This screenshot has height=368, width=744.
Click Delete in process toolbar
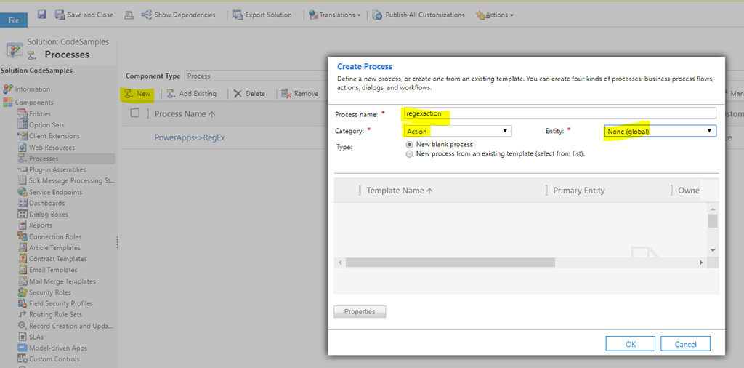coord(250,94)
